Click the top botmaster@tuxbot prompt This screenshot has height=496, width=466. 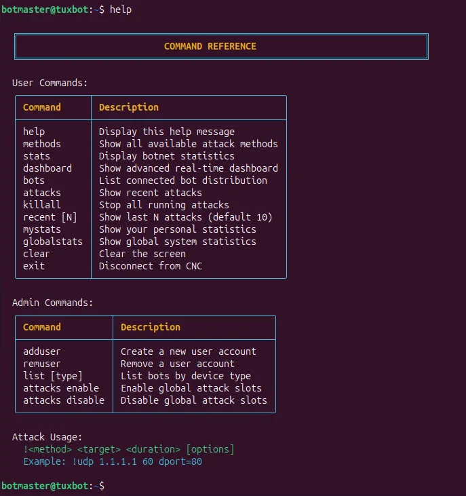[x=52, y=9]
